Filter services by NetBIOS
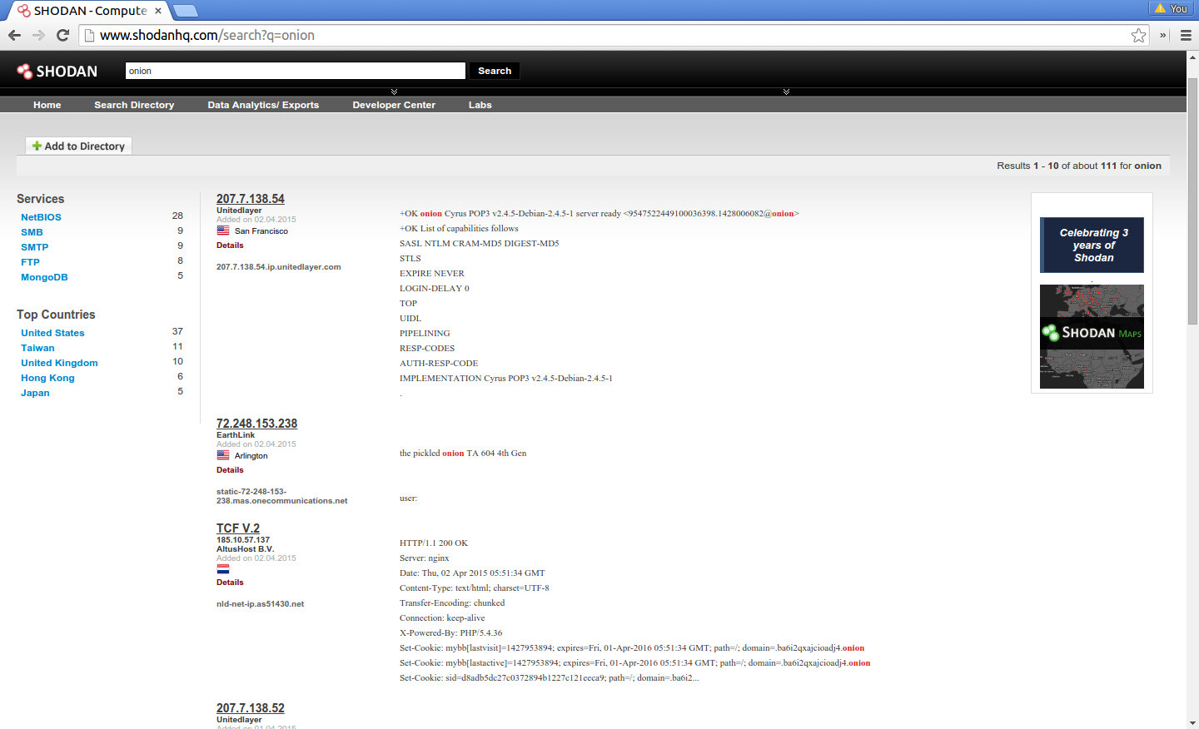 pos(41,217)
